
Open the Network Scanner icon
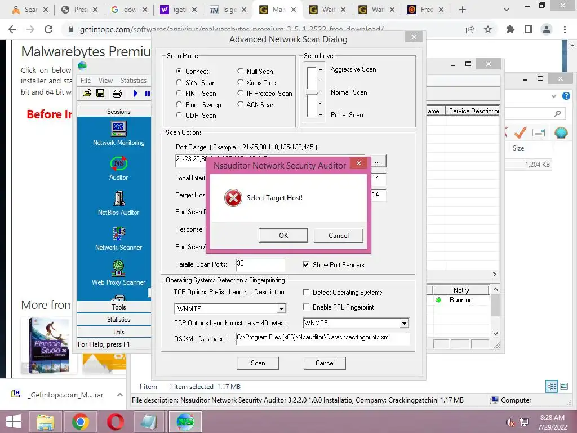click(118, 238)
